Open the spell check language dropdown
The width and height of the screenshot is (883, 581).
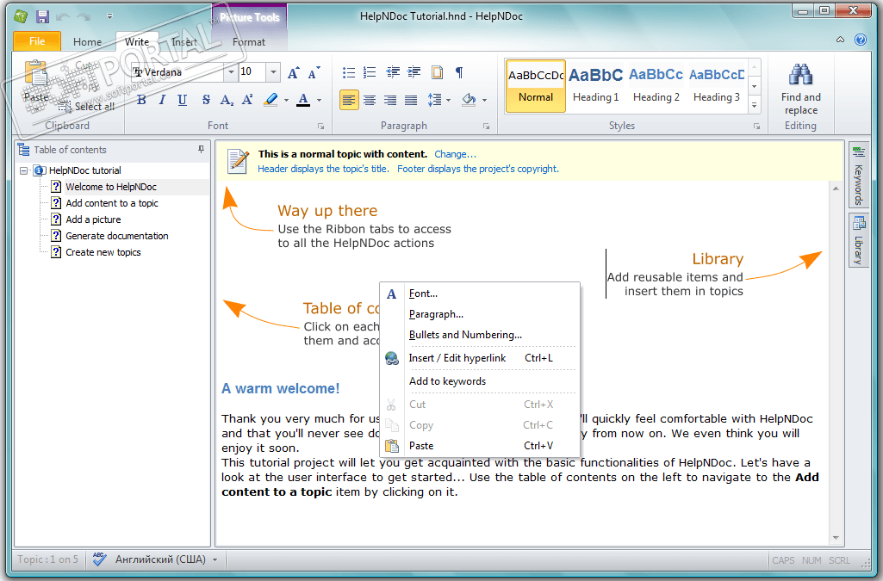[x=215, y=559]
